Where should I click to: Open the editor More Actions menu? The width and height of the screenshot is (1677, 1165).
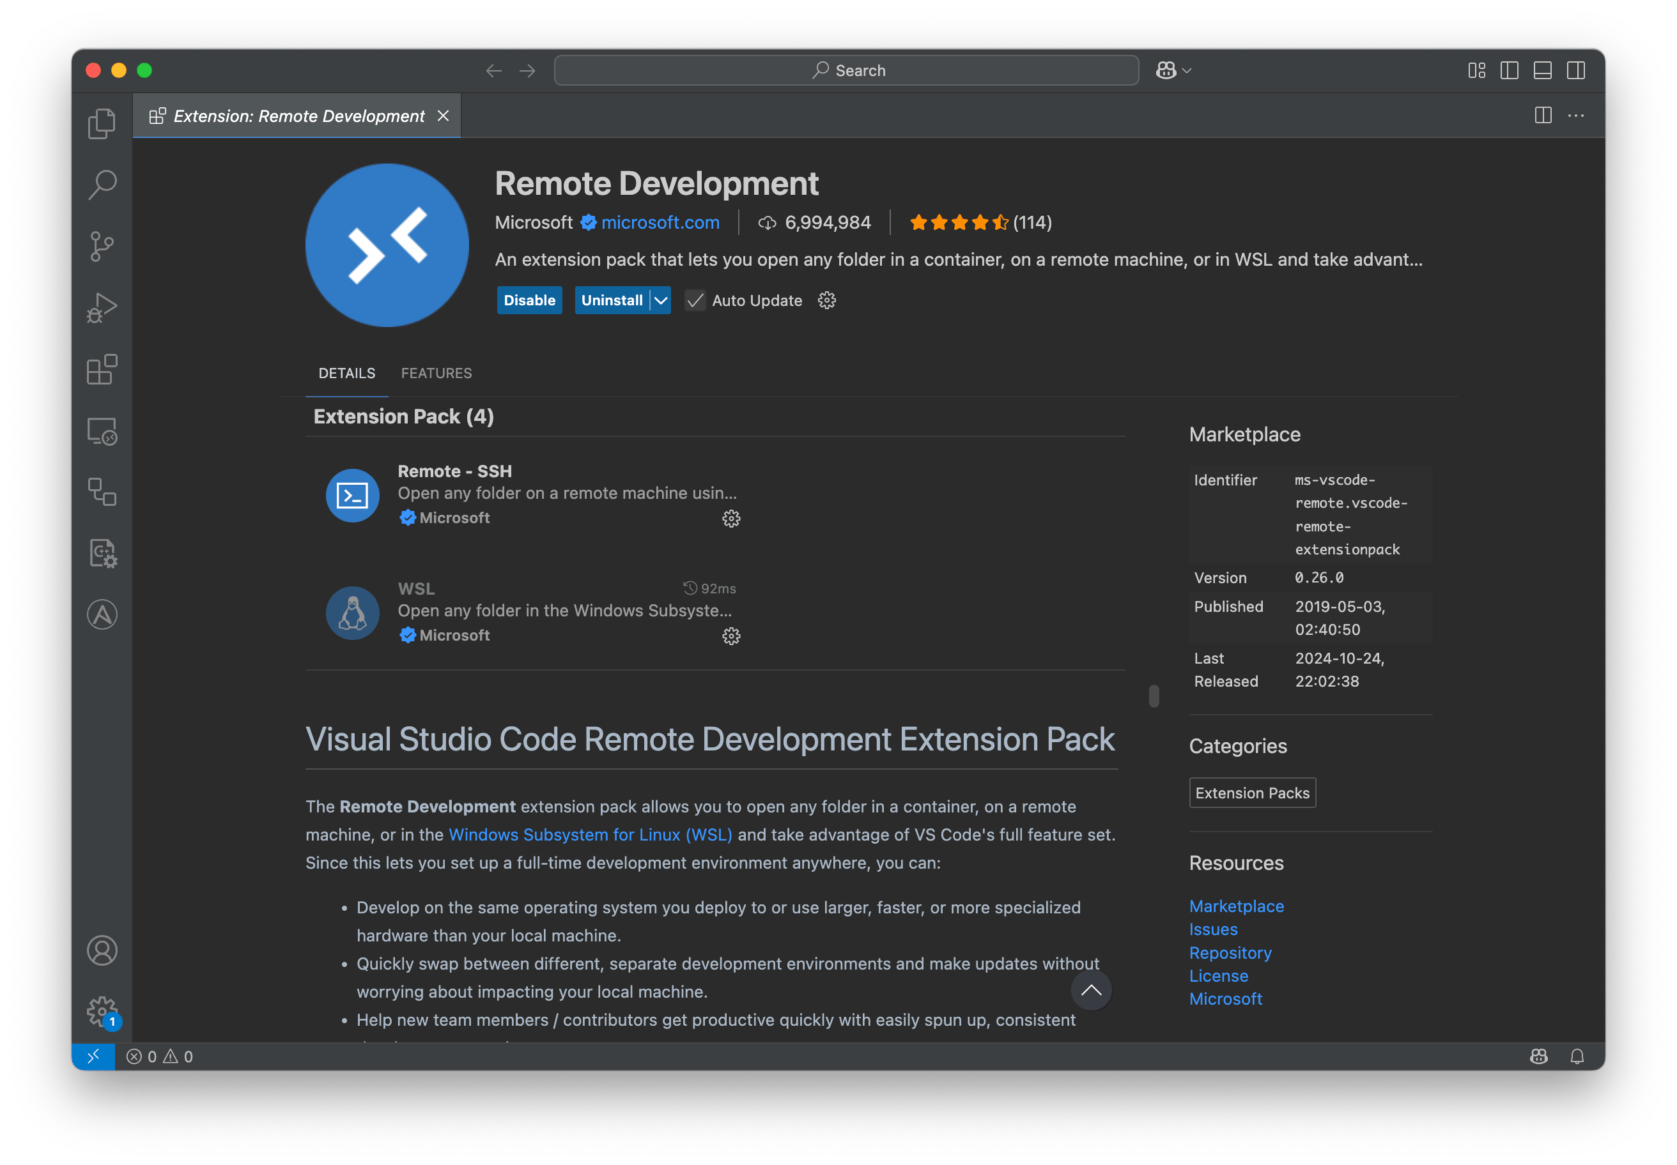coord(1575,116)
